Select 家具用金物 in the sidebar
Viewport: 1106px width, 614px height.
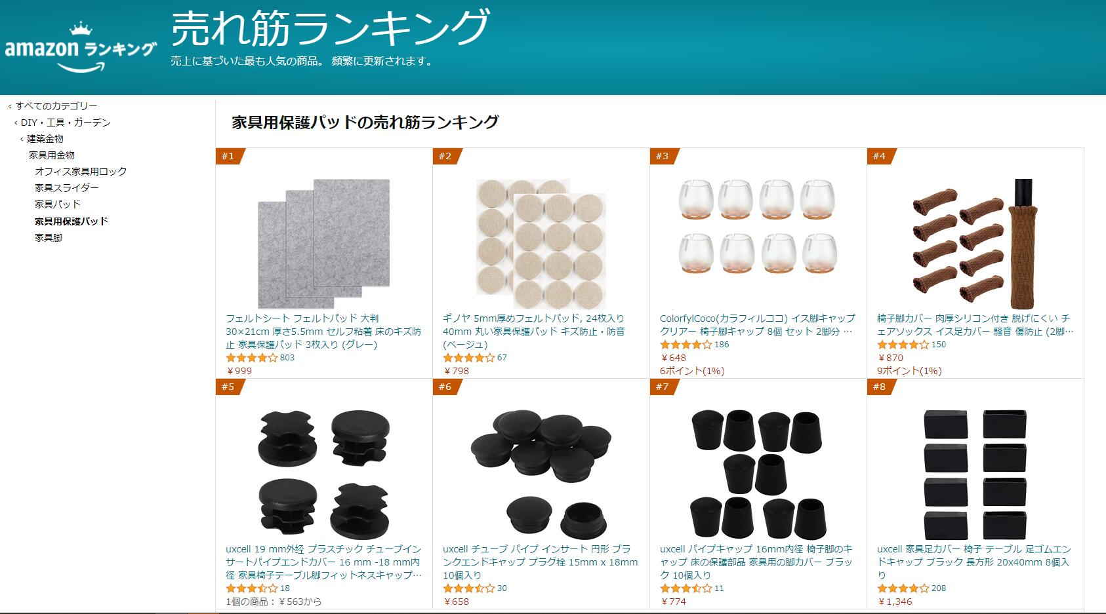52,155
